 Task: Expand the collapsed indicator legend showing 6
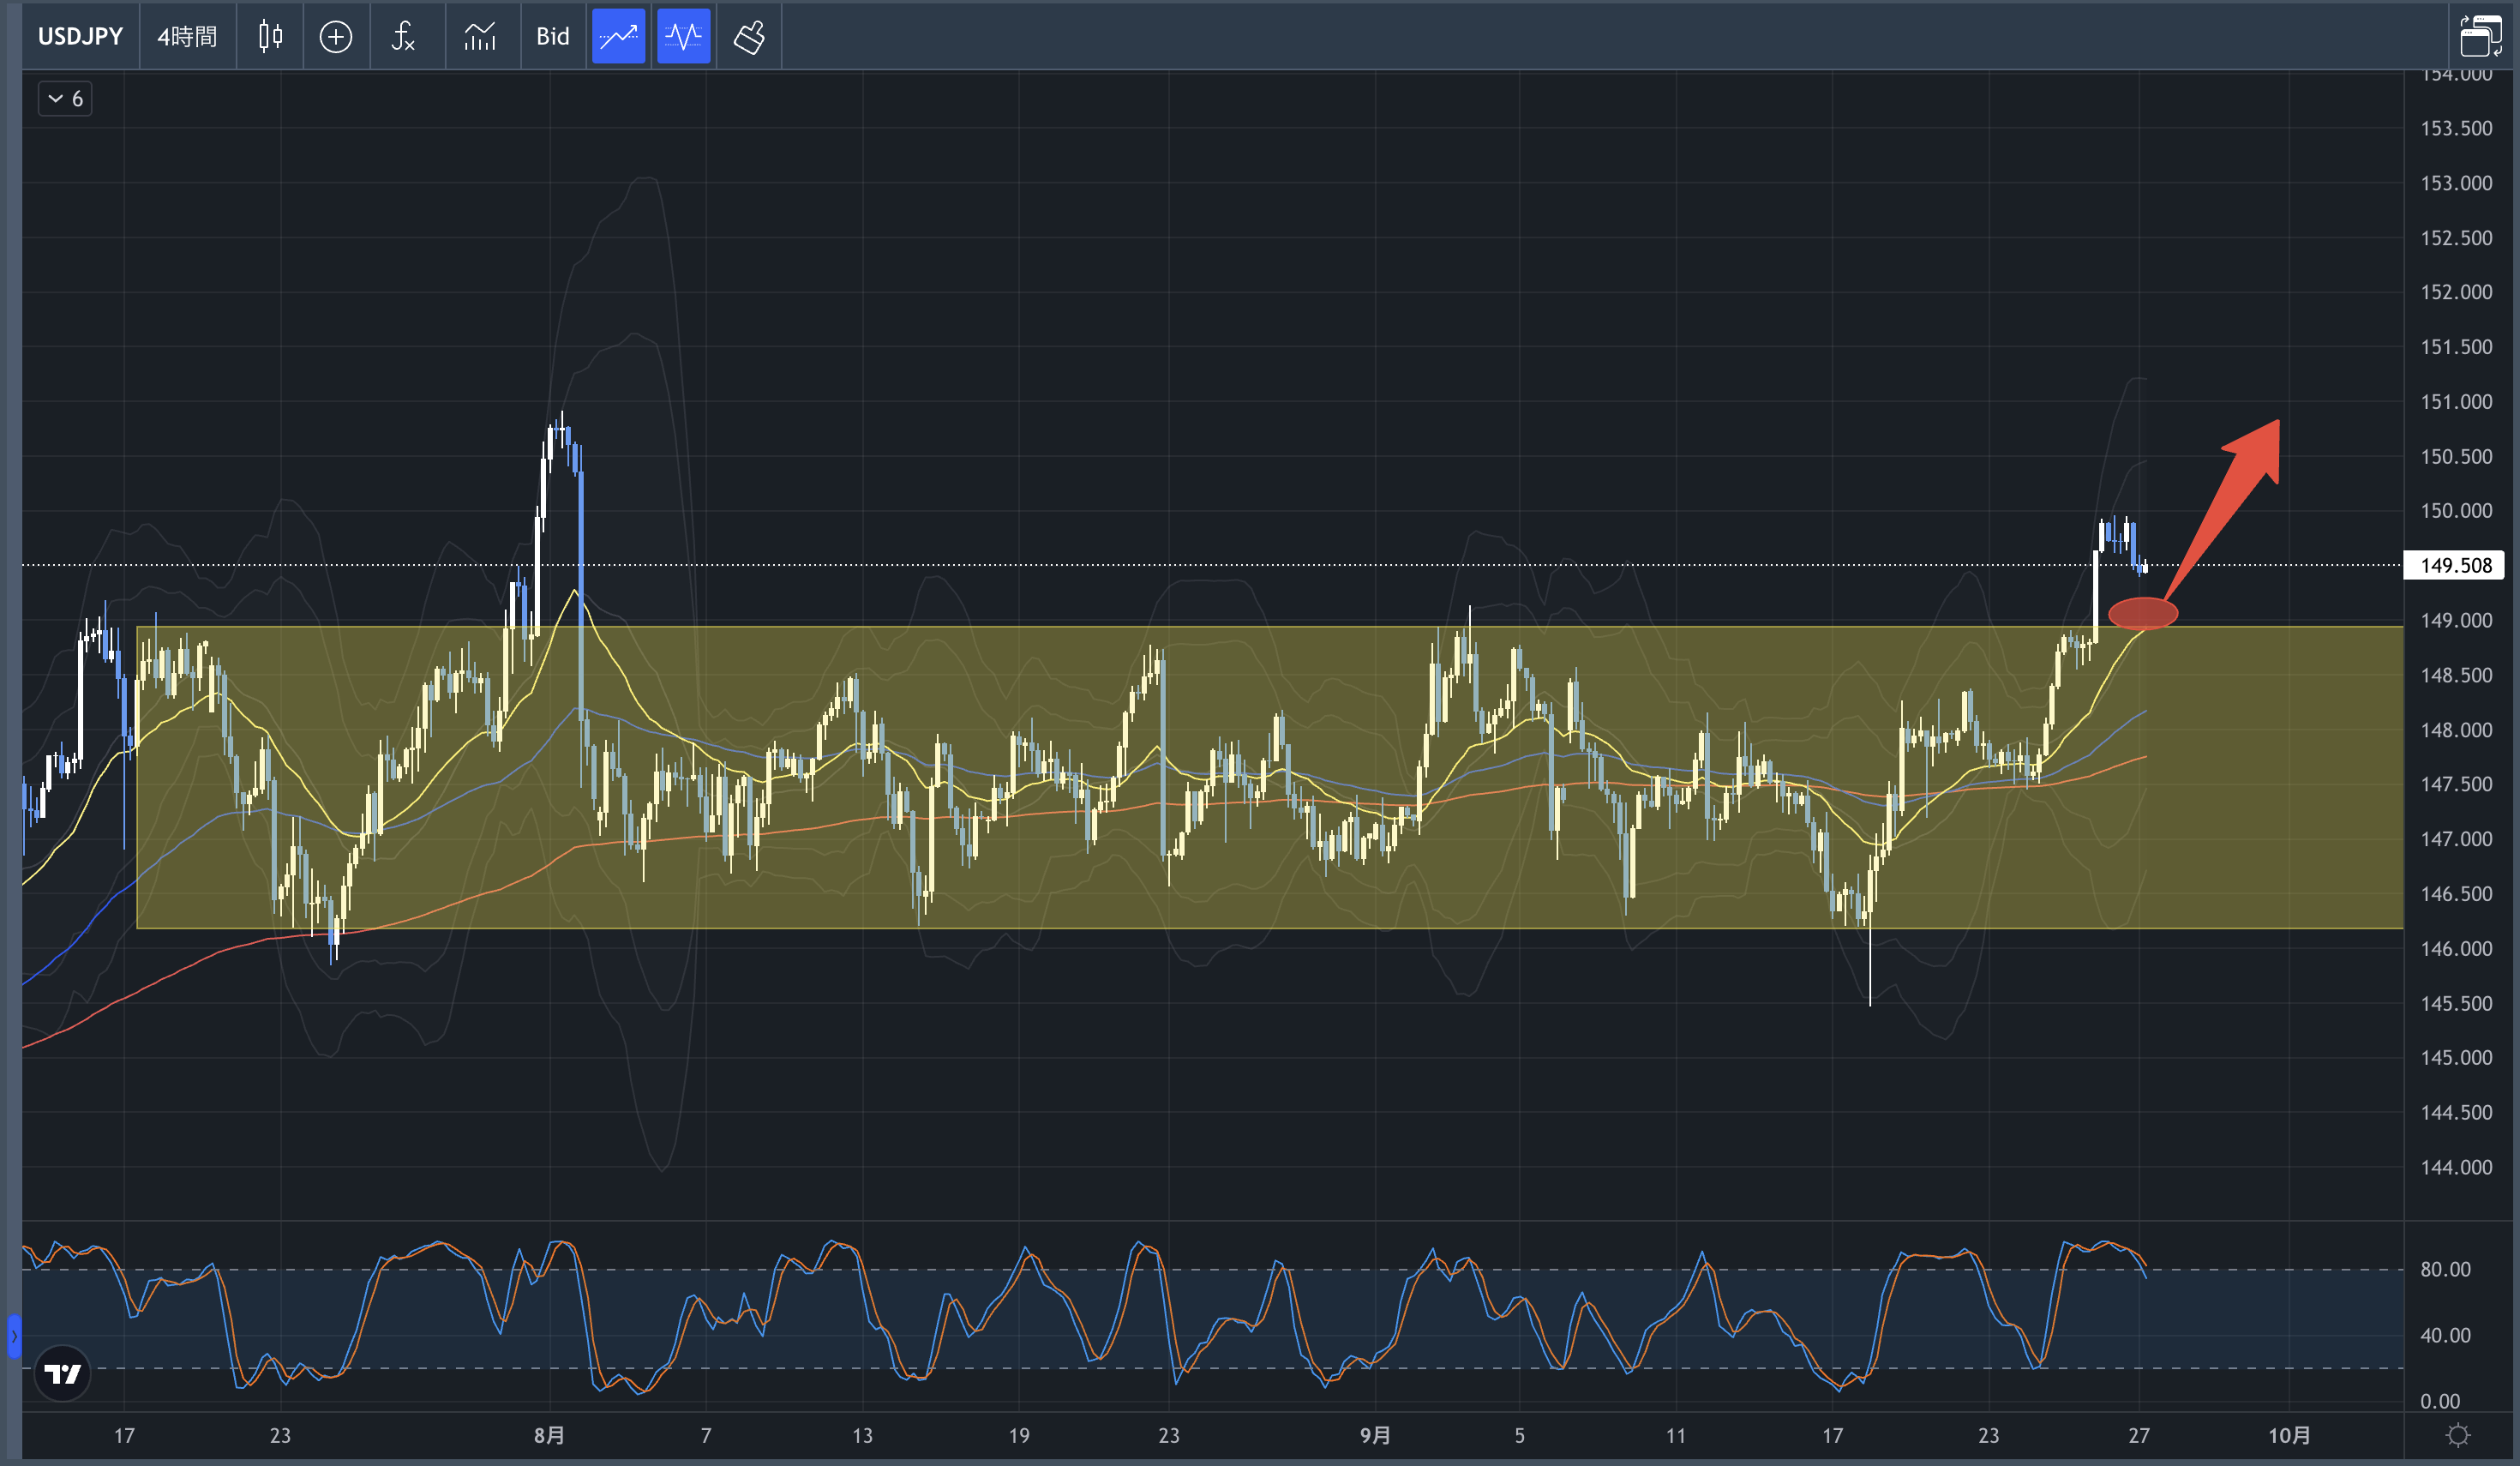[65, 98]
